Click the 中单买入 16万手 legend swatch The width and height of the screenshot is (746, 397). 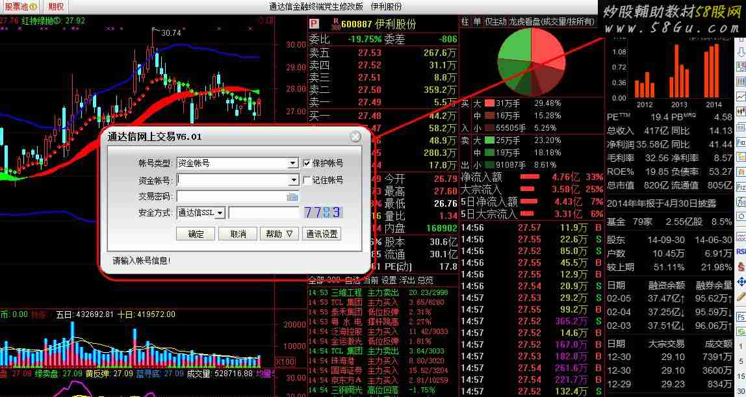tap(489, 116)
